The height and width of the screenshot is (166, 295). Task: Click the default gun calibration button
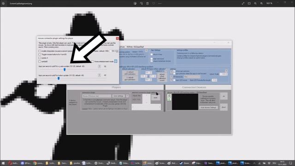130,78
